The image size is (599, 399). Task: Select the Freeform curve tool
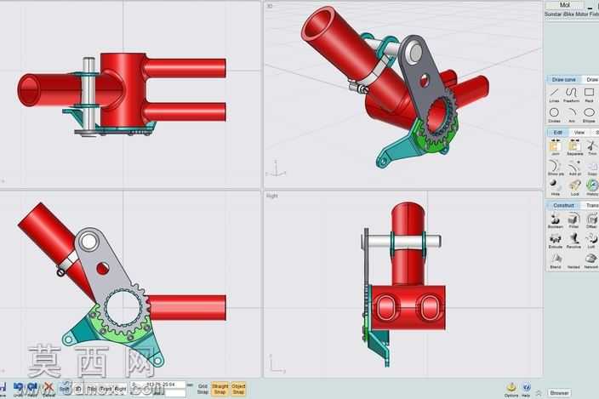[571, 94]
